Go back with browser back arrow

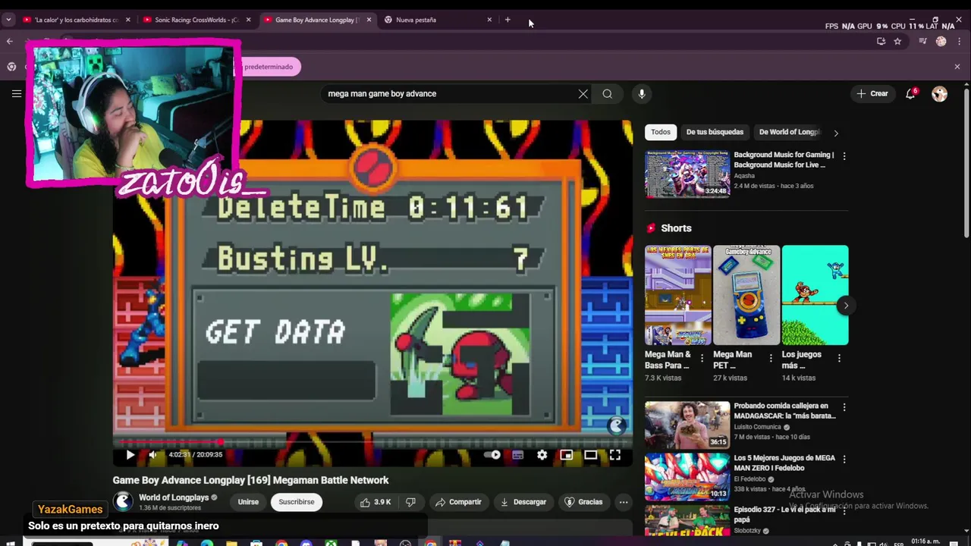[x=9, y=41]
